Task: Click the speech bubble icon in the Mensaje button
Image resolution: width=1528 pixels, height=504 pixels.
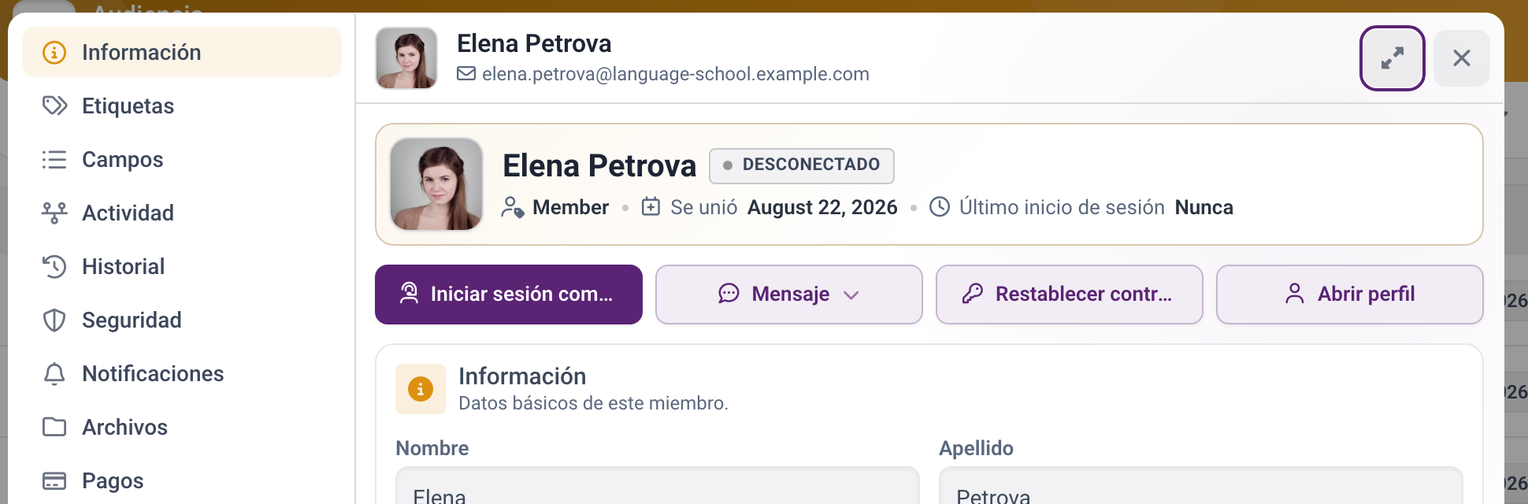Action: (x=729, y=294)
